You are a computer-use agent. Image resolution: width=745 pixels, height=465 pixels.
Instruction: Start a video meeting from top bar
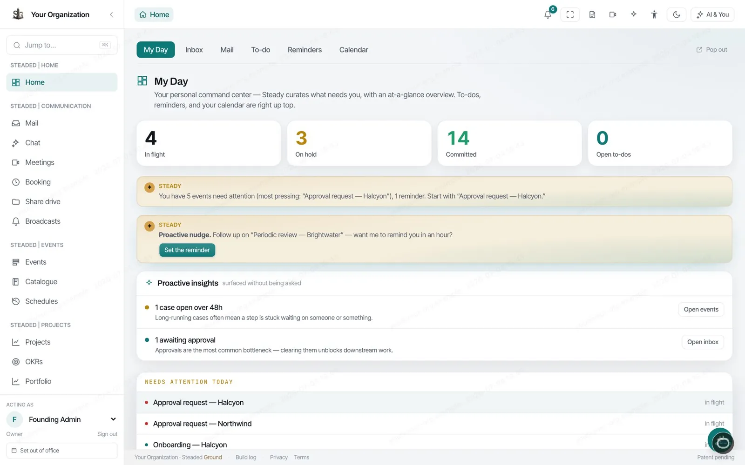(x=613, y=14)
